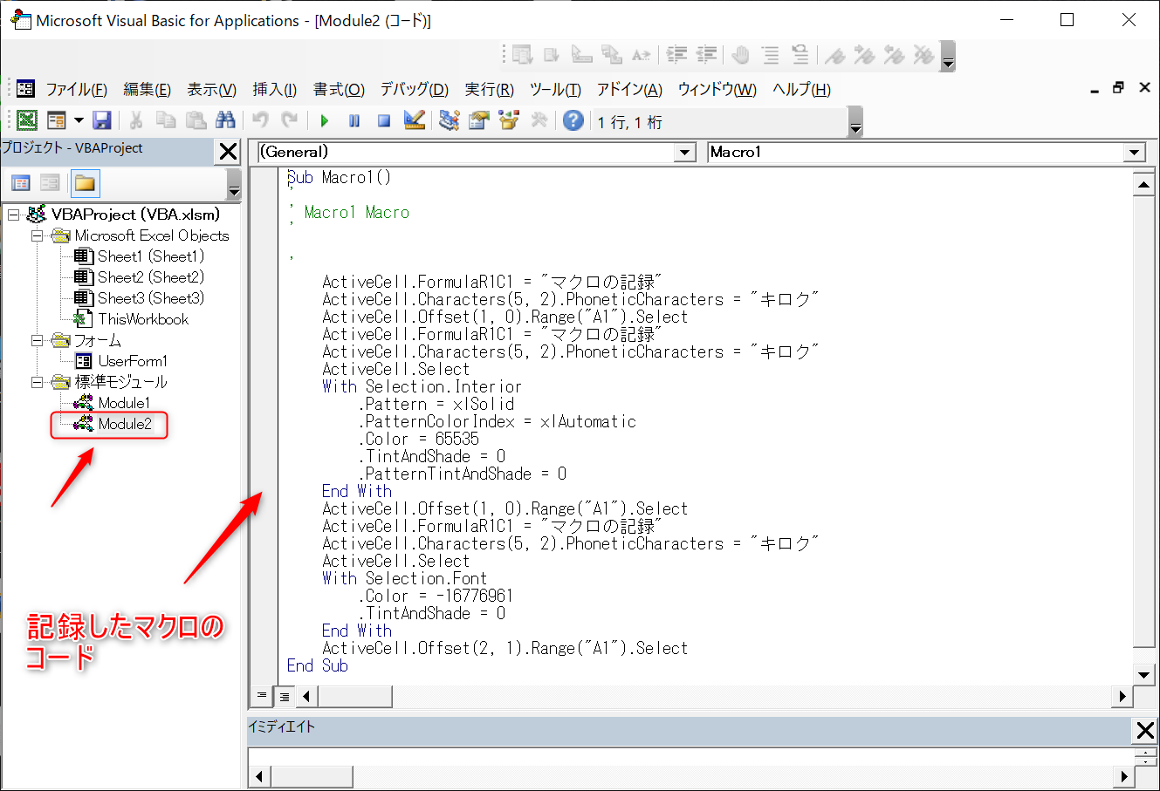Click the Redo arrow icon
The width and height of the screenshot is (1160, 791).
tap(290, 120)
